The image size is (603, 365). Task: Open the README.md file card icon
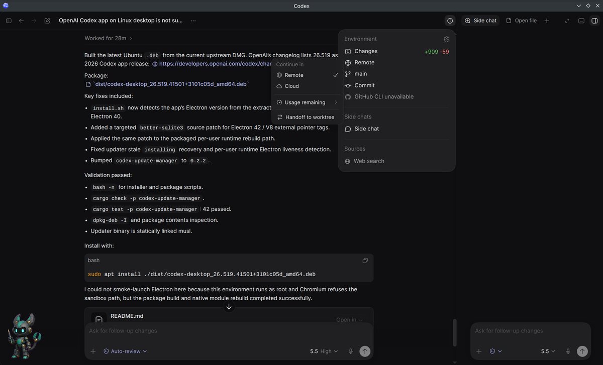[x=99, y=319]
